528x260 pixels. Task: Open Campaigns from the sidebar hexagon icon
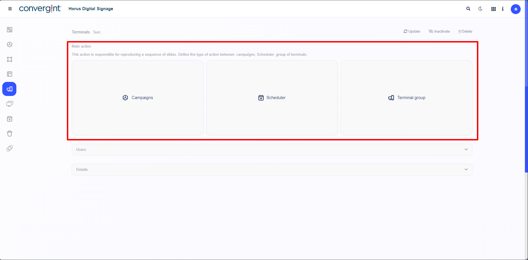coord(10,44)
